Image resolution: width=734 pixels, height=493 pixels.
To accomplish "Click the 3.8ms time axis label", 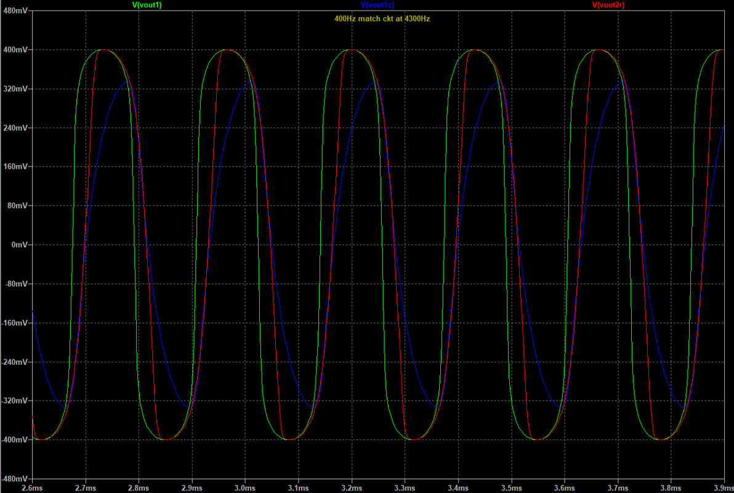I will point(671,488).
